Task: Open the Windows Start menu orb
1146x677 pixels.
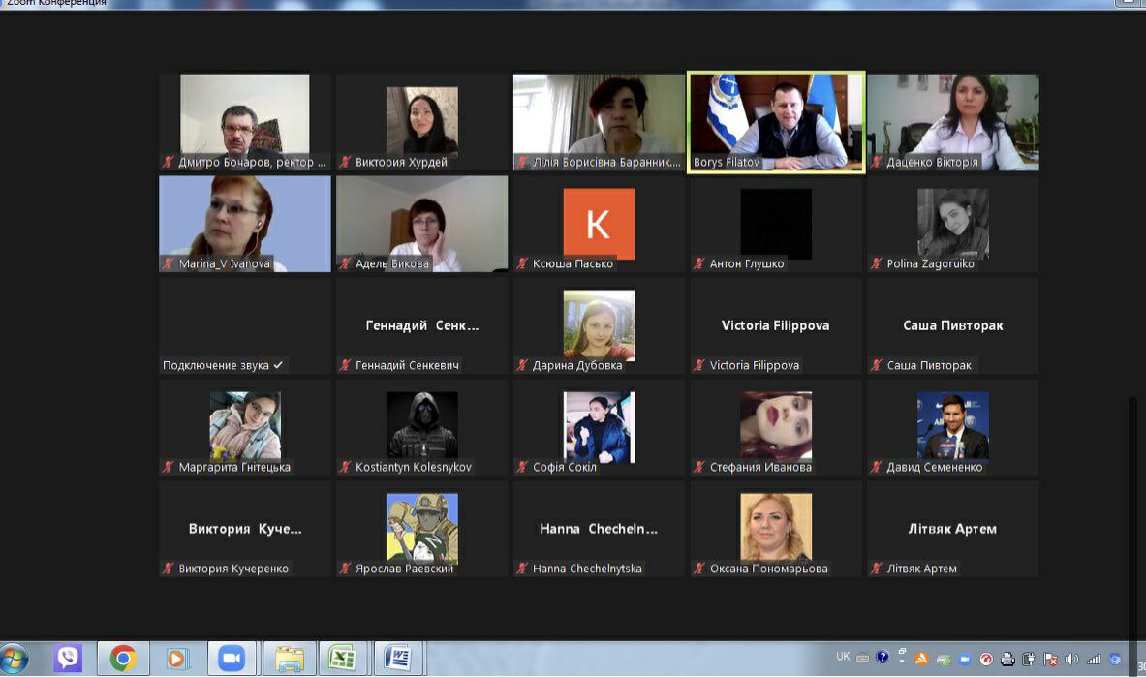Action: [x=14, y=659]
